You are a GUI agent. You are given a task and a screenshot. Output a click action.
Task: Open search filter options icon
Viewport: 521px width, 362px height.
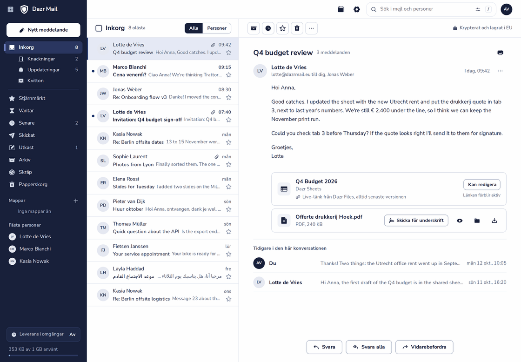(478, 9)
